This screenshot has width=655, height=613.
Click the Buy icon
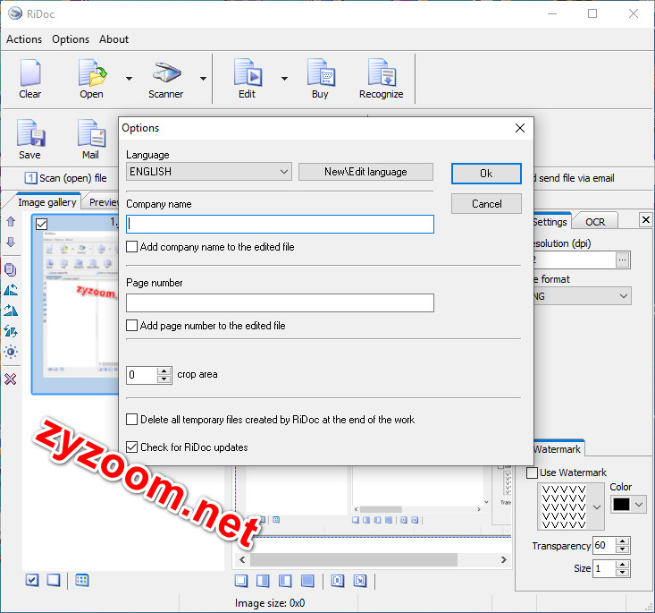(x=321, y=78)
